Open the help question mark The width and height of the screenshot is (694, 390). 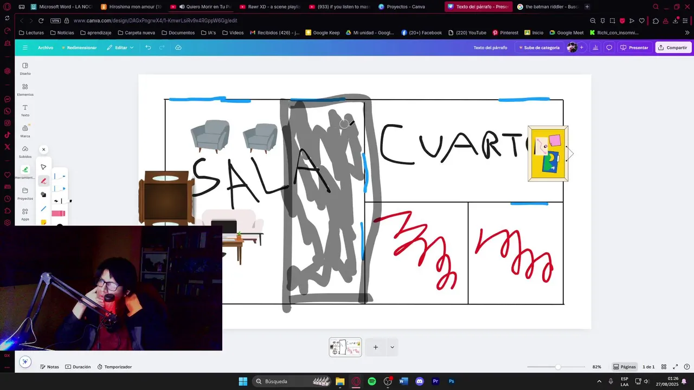(687, 367)
